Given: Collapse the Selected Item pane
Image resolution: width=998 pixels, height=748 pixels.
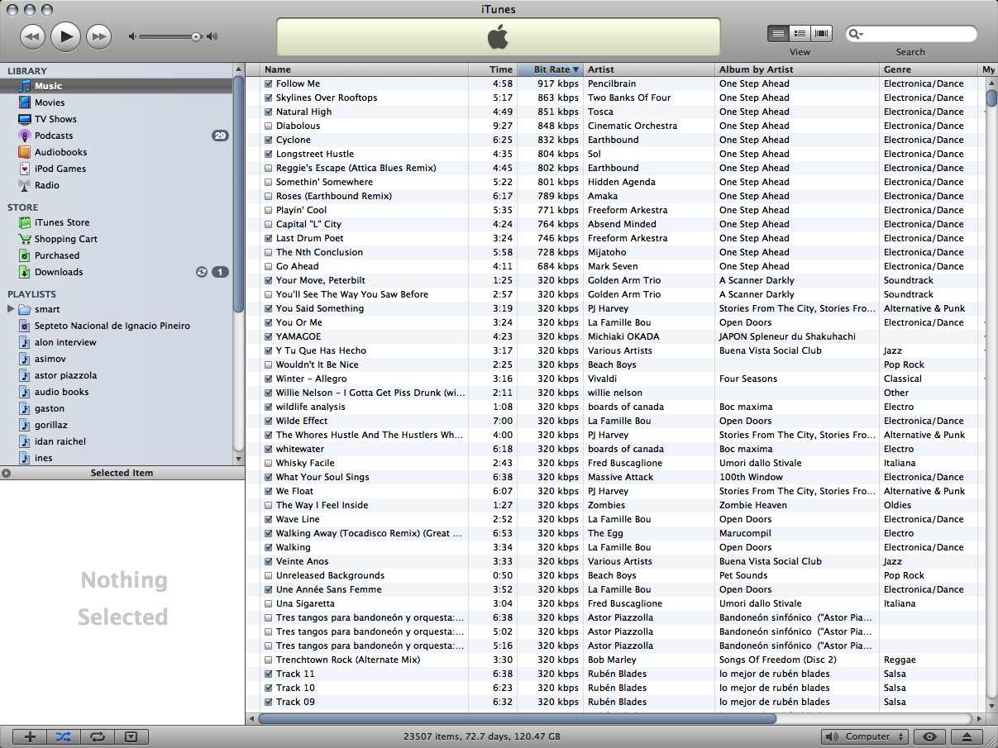Looking at the screenshot, I should coord(7,473).
